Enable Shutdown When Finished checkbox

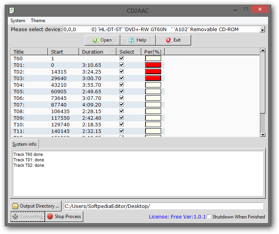pyautogui.click(x=209, y=217)
